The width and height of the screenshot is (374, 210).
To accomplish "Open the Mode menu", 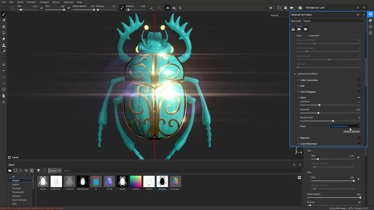I will [20, 2].
